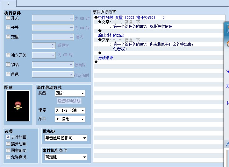
Task: Enable the first 开关 condition checkbox
Action: [x=8, y=18]
